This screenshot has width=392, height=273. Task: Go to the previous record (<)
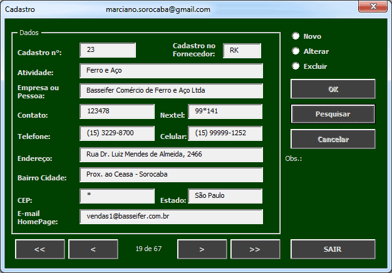[93, 249]
